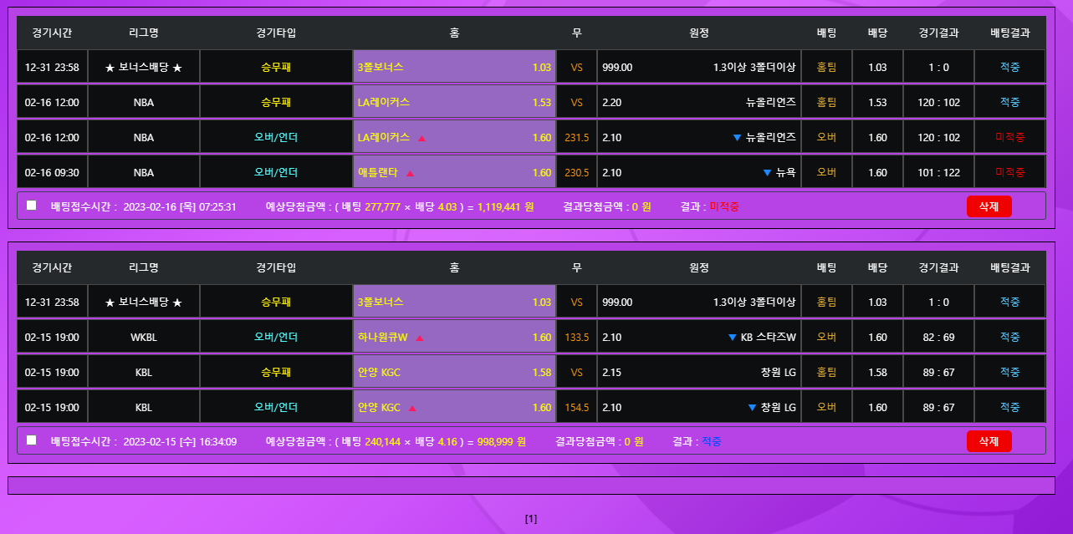The height and width of the screenshot is (534, 1073).
Task: Delete the 277,777 won bet slip with 삭제
Action: (x=989, y=206)
